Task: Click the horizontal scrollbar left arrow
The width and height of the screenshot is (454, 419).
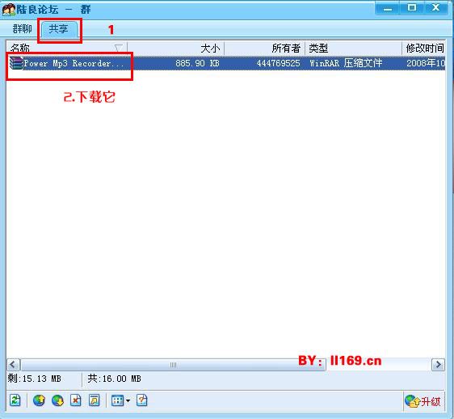Action: click(x=13, y=365)
